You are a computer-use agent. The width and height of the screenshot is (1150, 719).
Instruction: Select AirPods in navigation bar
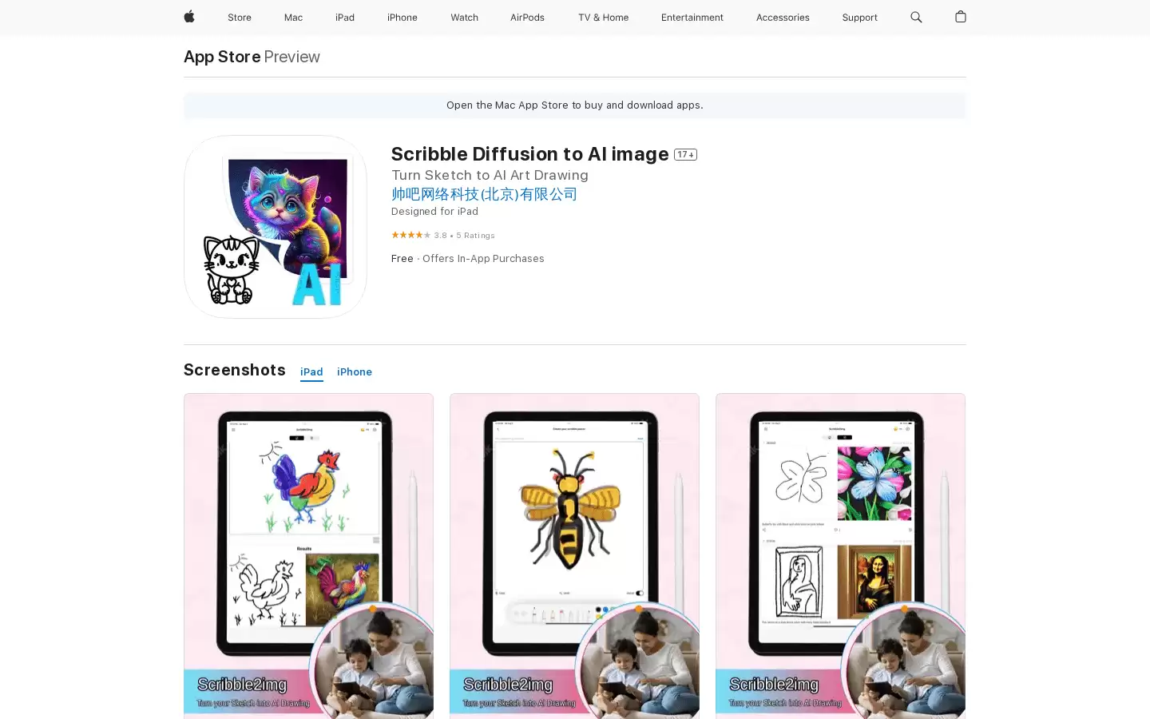click(x=527, y=18)
